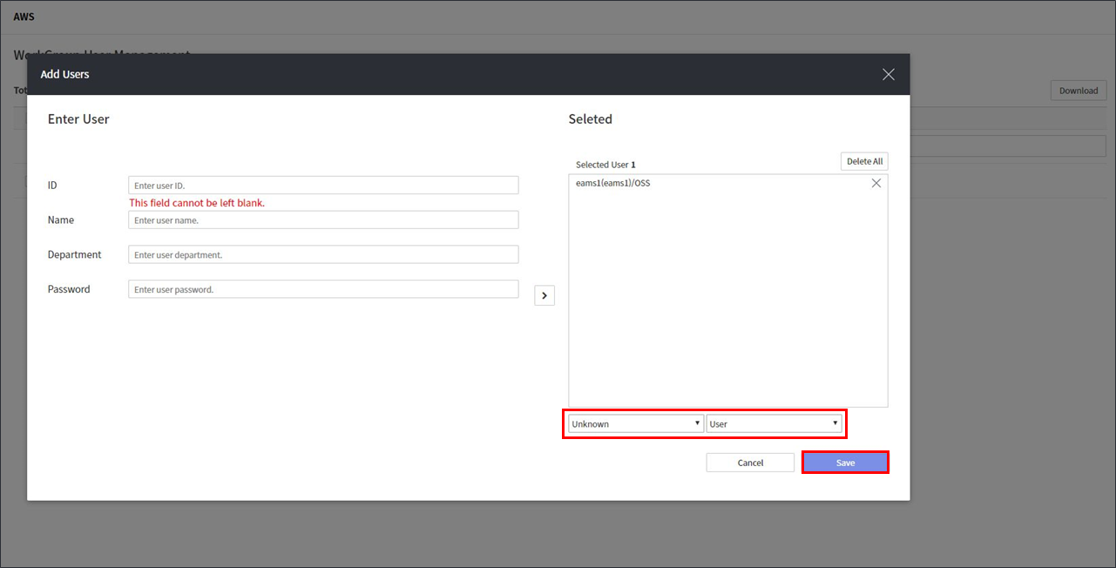Remove eams1(eams1)/OSS from selected list
This screenshot has width=1116, height=568.
[x=876, y=183]
